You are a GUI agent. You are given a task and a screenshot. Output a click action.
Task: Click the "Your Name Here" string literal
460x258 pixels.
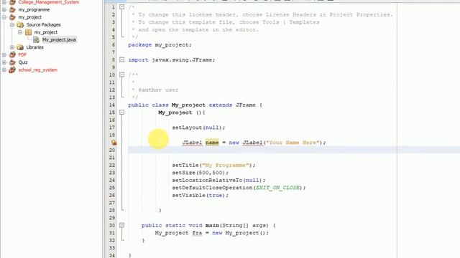pos(293,143)
